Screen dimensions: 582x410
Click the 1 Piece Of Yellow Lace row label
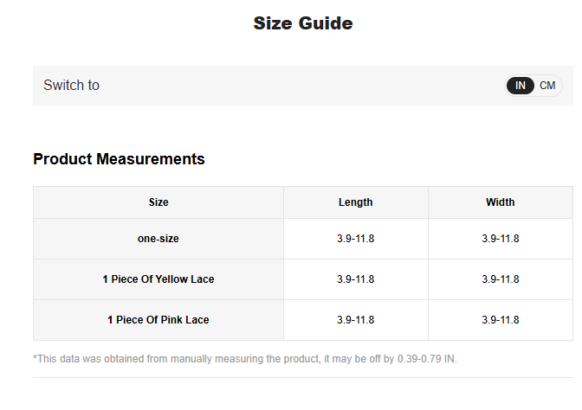tap(158, 279)
